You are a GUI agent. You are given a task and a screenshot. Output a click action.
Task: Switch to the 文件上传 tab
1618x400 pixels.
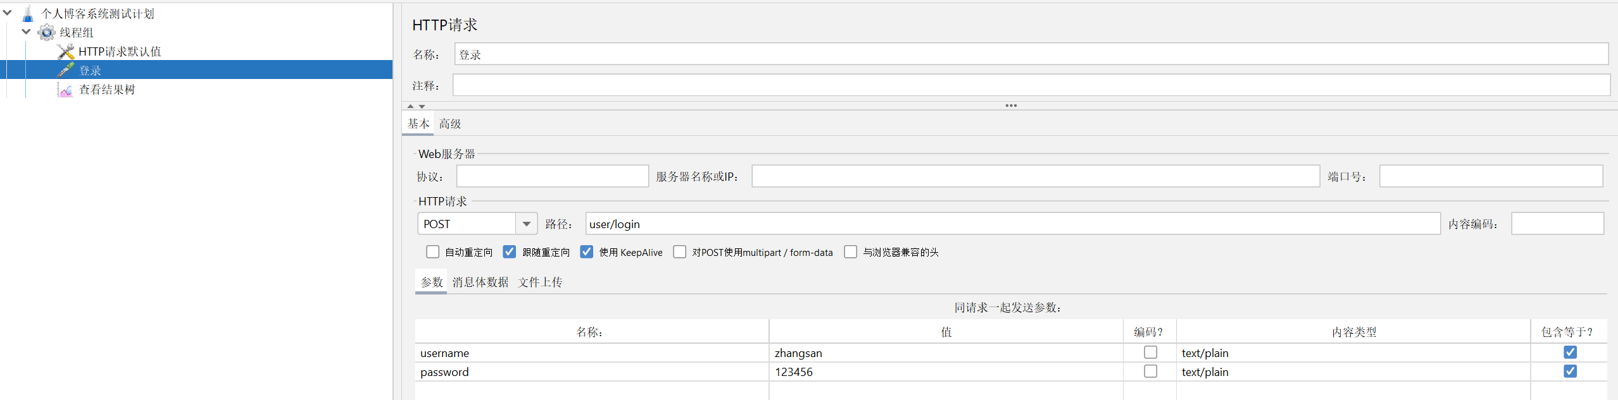540,282
